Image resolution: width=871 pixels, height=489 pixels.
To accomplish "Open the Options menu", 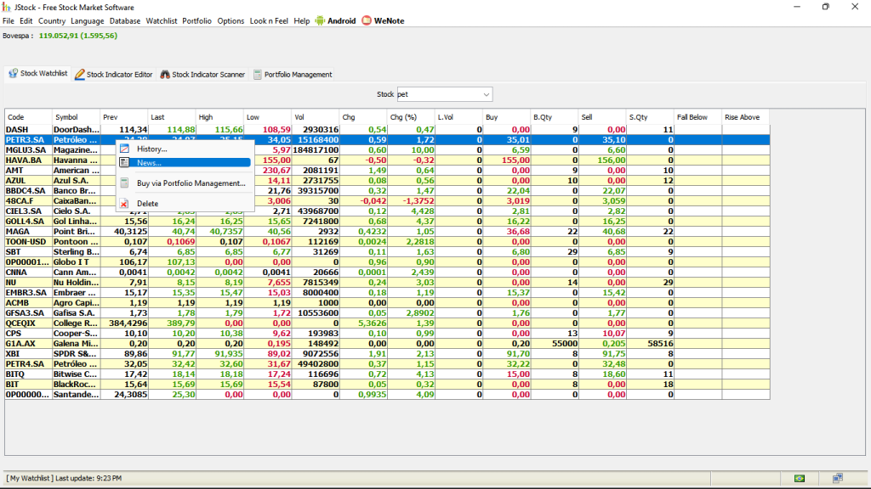I will tap(230, 20).
